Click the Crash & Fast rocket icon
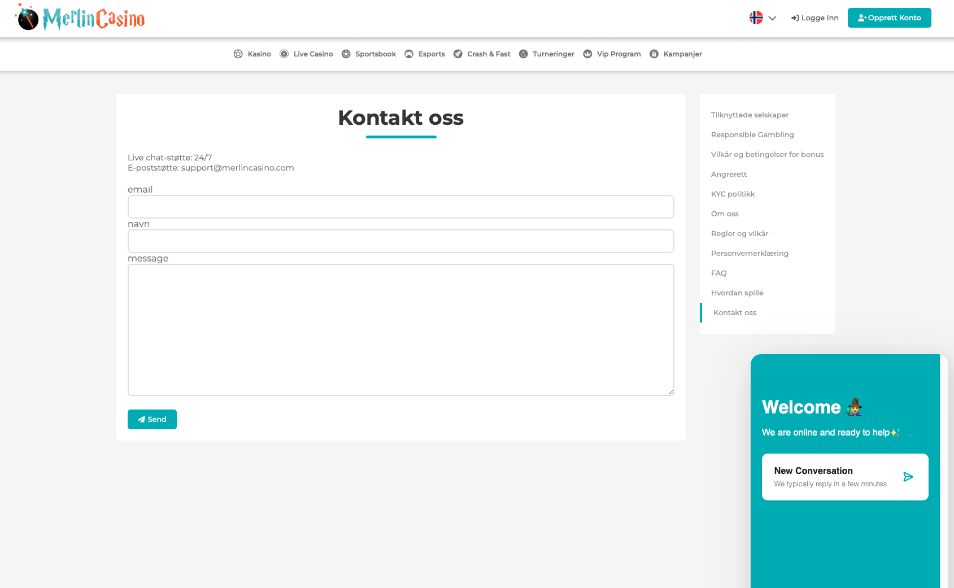Viewport: 954px width, 588px height. (x=458, y=54)
